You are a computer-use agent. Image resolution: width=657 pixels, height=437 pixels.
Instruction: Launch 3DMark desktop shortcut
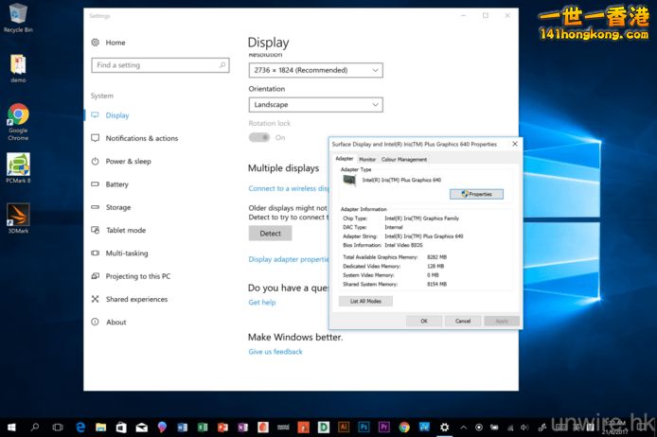click(18, 218)
